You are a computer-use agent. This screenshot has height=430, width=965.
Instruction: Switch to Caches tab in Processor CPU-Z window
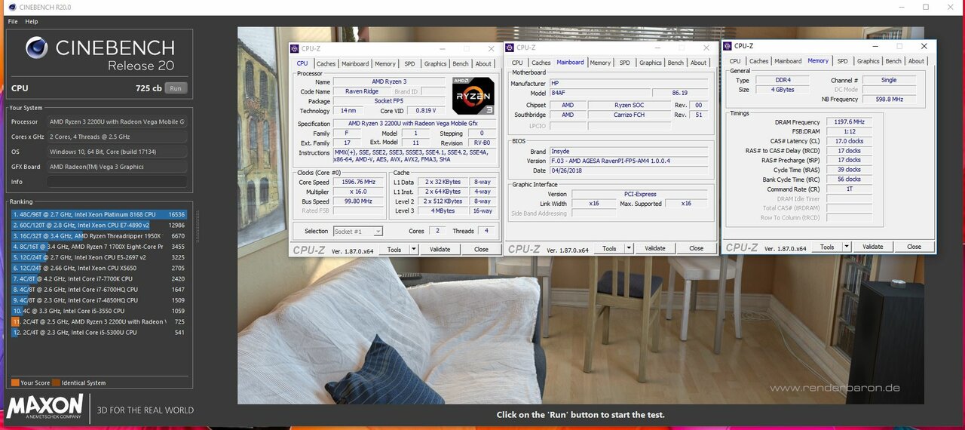point(326,64)
